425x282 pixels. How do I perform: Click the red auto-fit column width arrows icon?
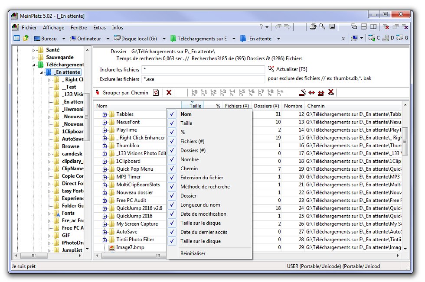312,93
